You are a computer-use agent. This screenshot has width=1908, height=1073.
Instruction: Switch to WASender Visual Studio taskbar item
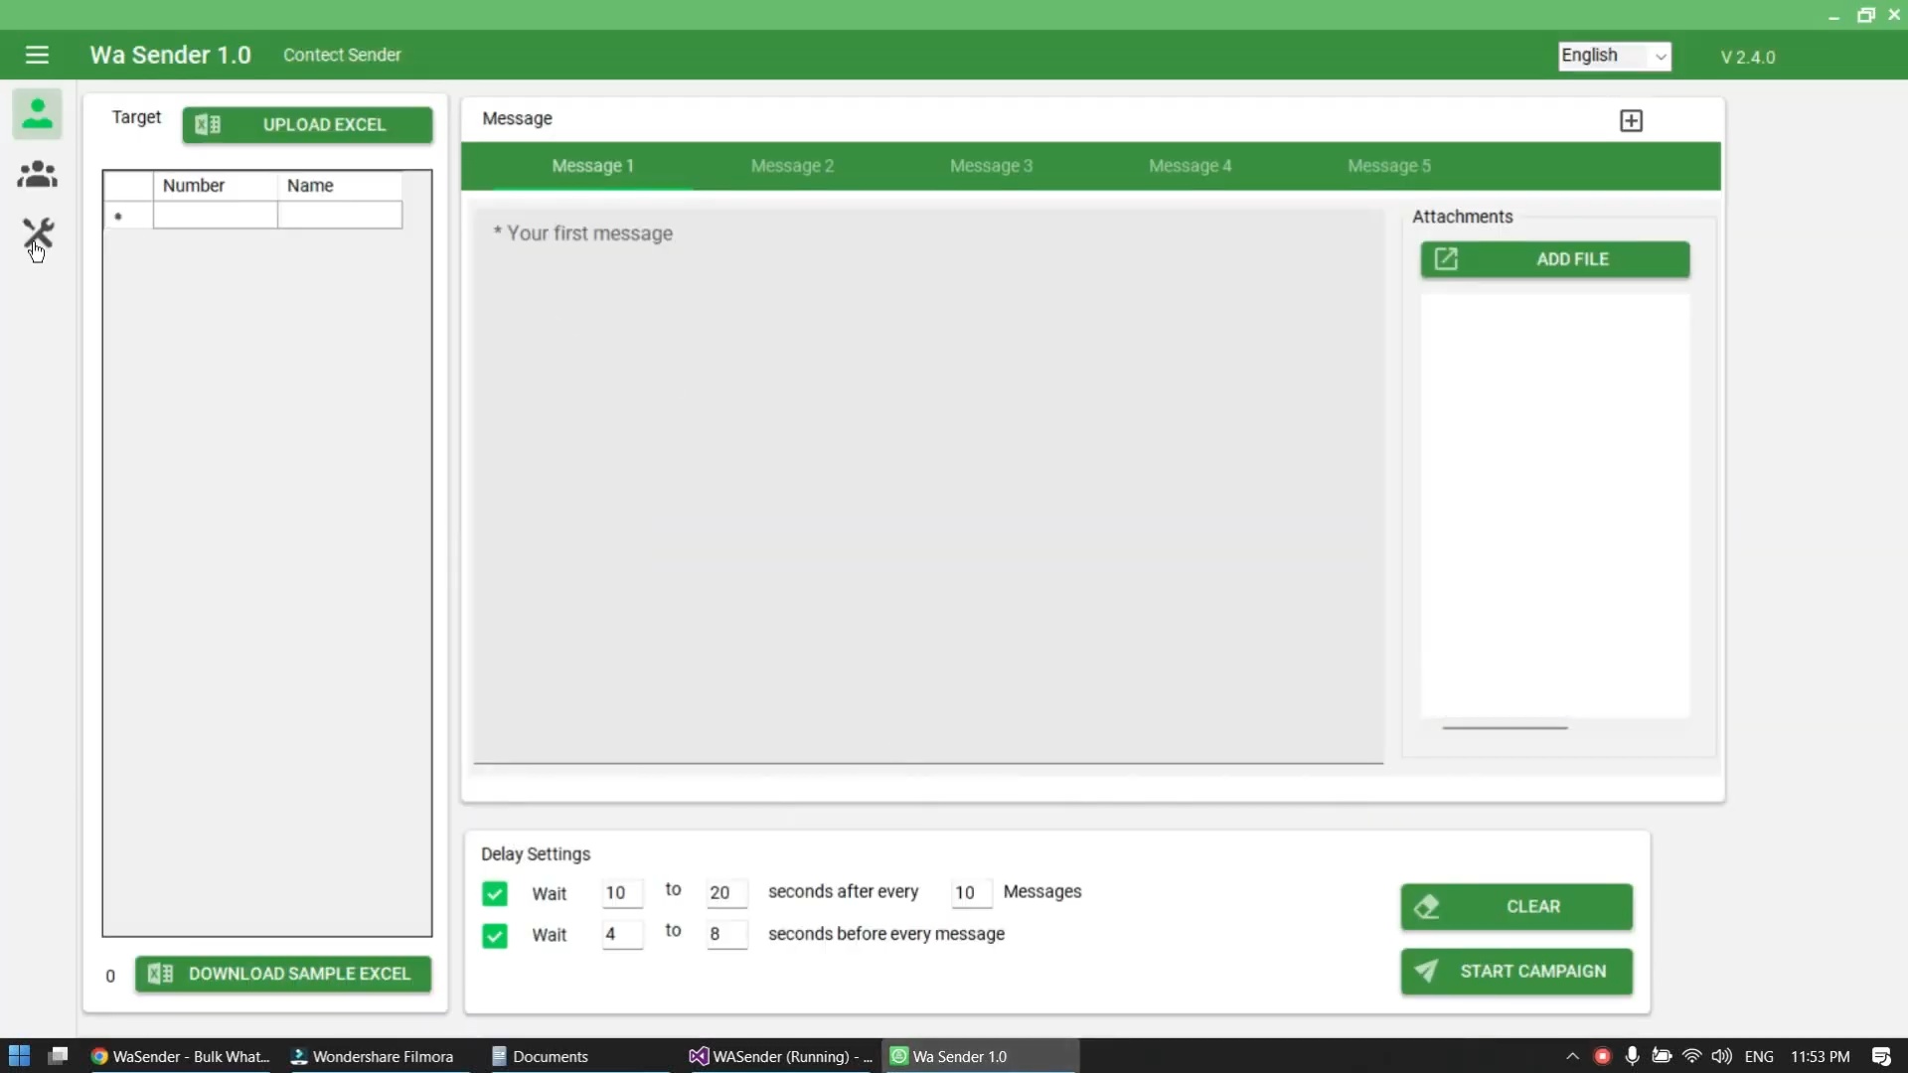coord(781,1056)
